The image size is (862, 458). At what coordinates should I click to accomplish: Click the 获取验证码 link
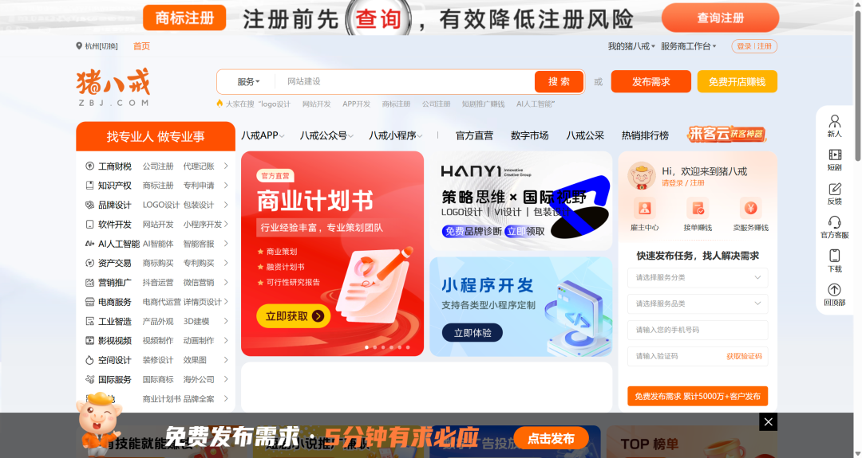[x=744, y=356]
